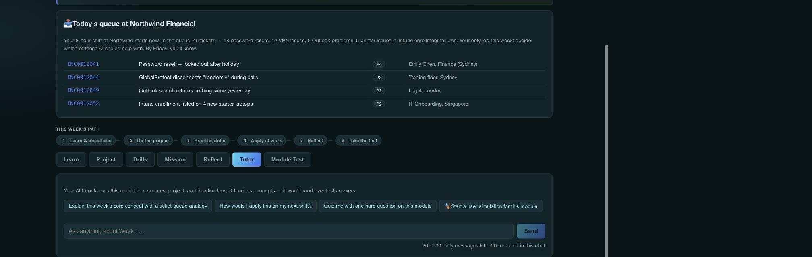The image size is (812, 257).
Task: Select the highlighted Tutor tab
Action: coord(247,159)
